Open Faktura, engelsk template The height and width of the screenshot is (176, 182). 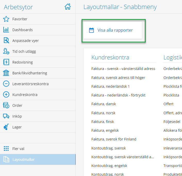pos(105,130)
